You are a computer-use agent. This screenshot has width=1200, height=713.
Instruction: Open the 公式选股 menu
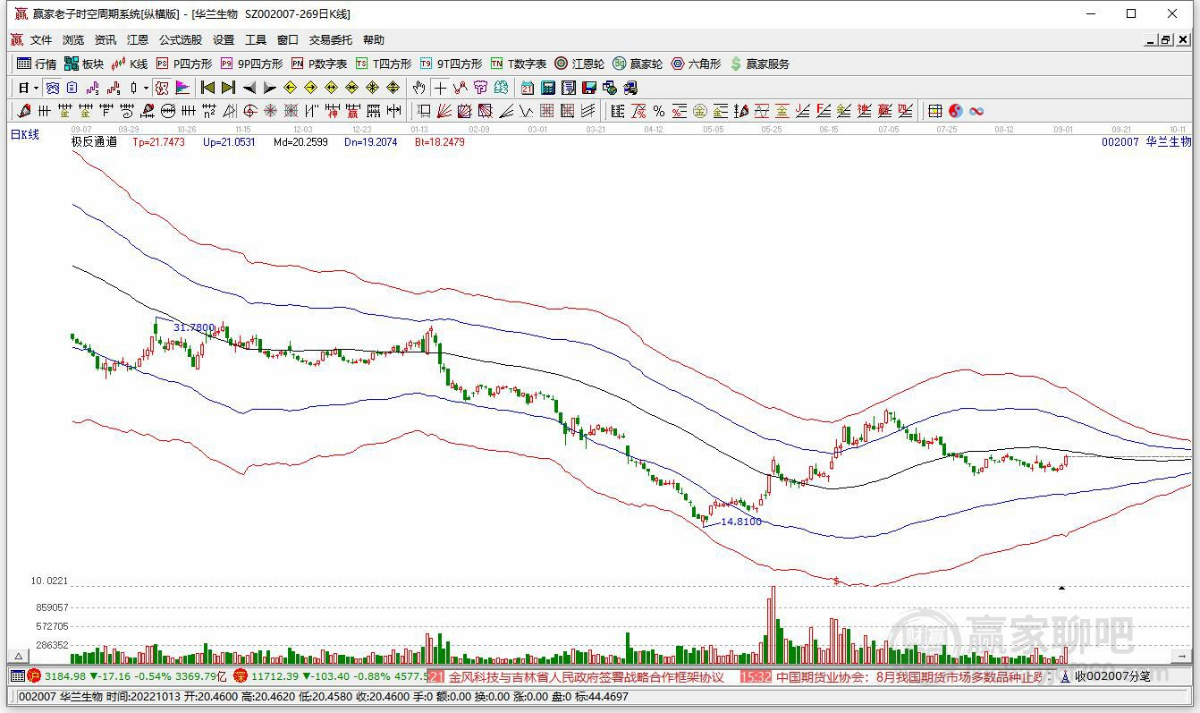tap(181, 40)
